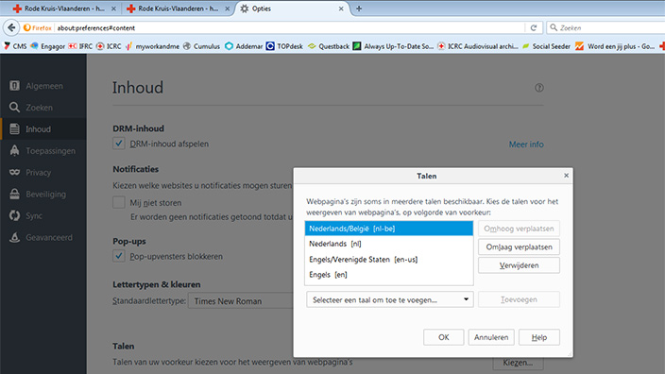Go to Inhoud settings section
The width and height of the screenshot is (665, 374).
point(43,128)
